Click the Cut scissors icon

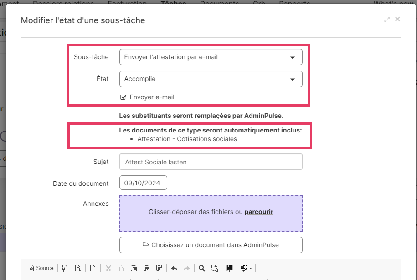click(x=108, y=268)
